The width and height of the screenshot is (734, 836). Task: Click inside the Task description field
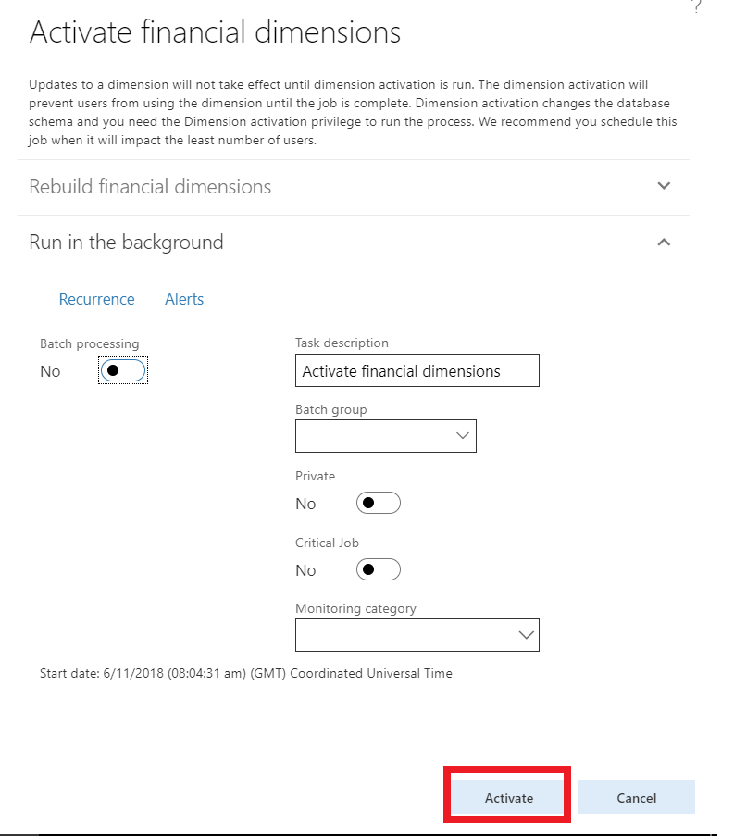[417, 370]
